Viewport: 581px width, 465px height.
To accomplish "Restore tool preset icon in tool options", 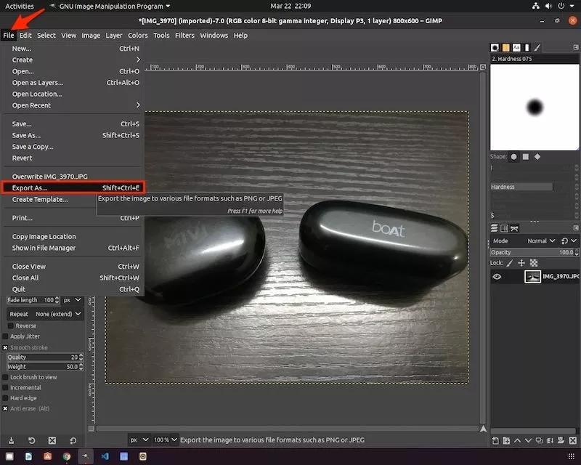I will pyautogui.click(x=31, y=440).
